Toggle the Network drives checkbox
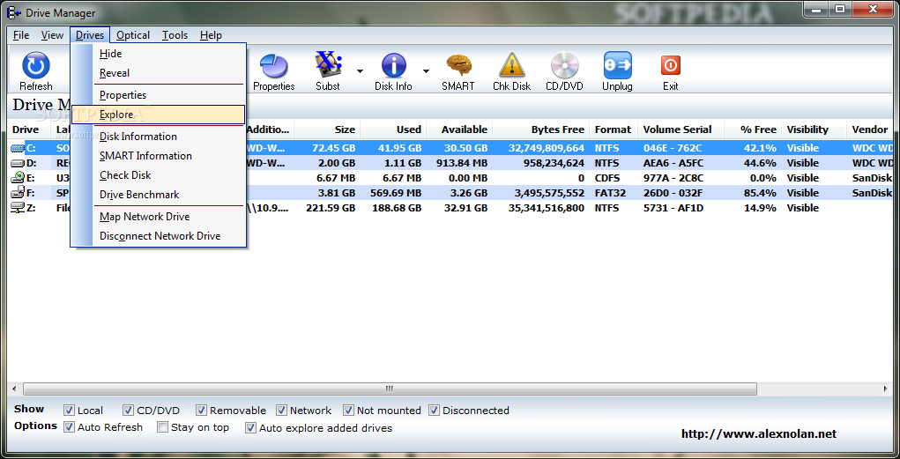Screen dimensions: 900x459 click(x=281, y=411)
